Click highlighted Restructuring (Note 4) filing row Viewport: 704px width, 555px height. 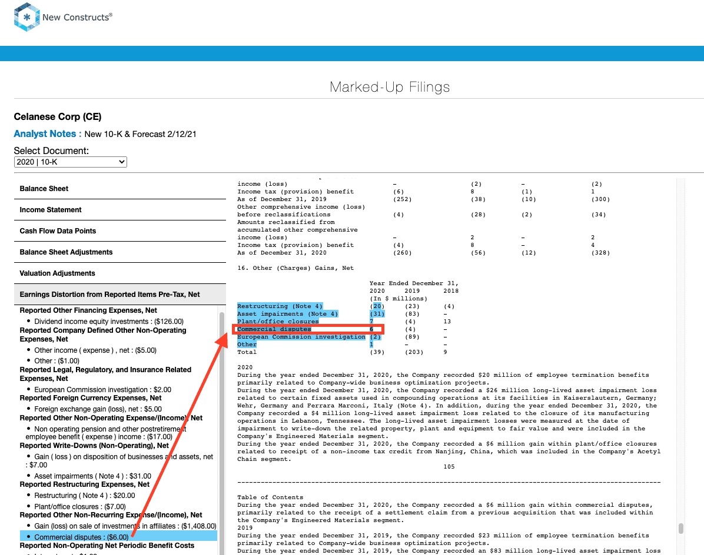(280, 306)
